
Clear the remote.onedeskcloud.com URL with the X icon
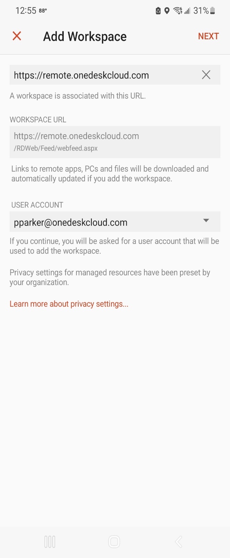206,75
